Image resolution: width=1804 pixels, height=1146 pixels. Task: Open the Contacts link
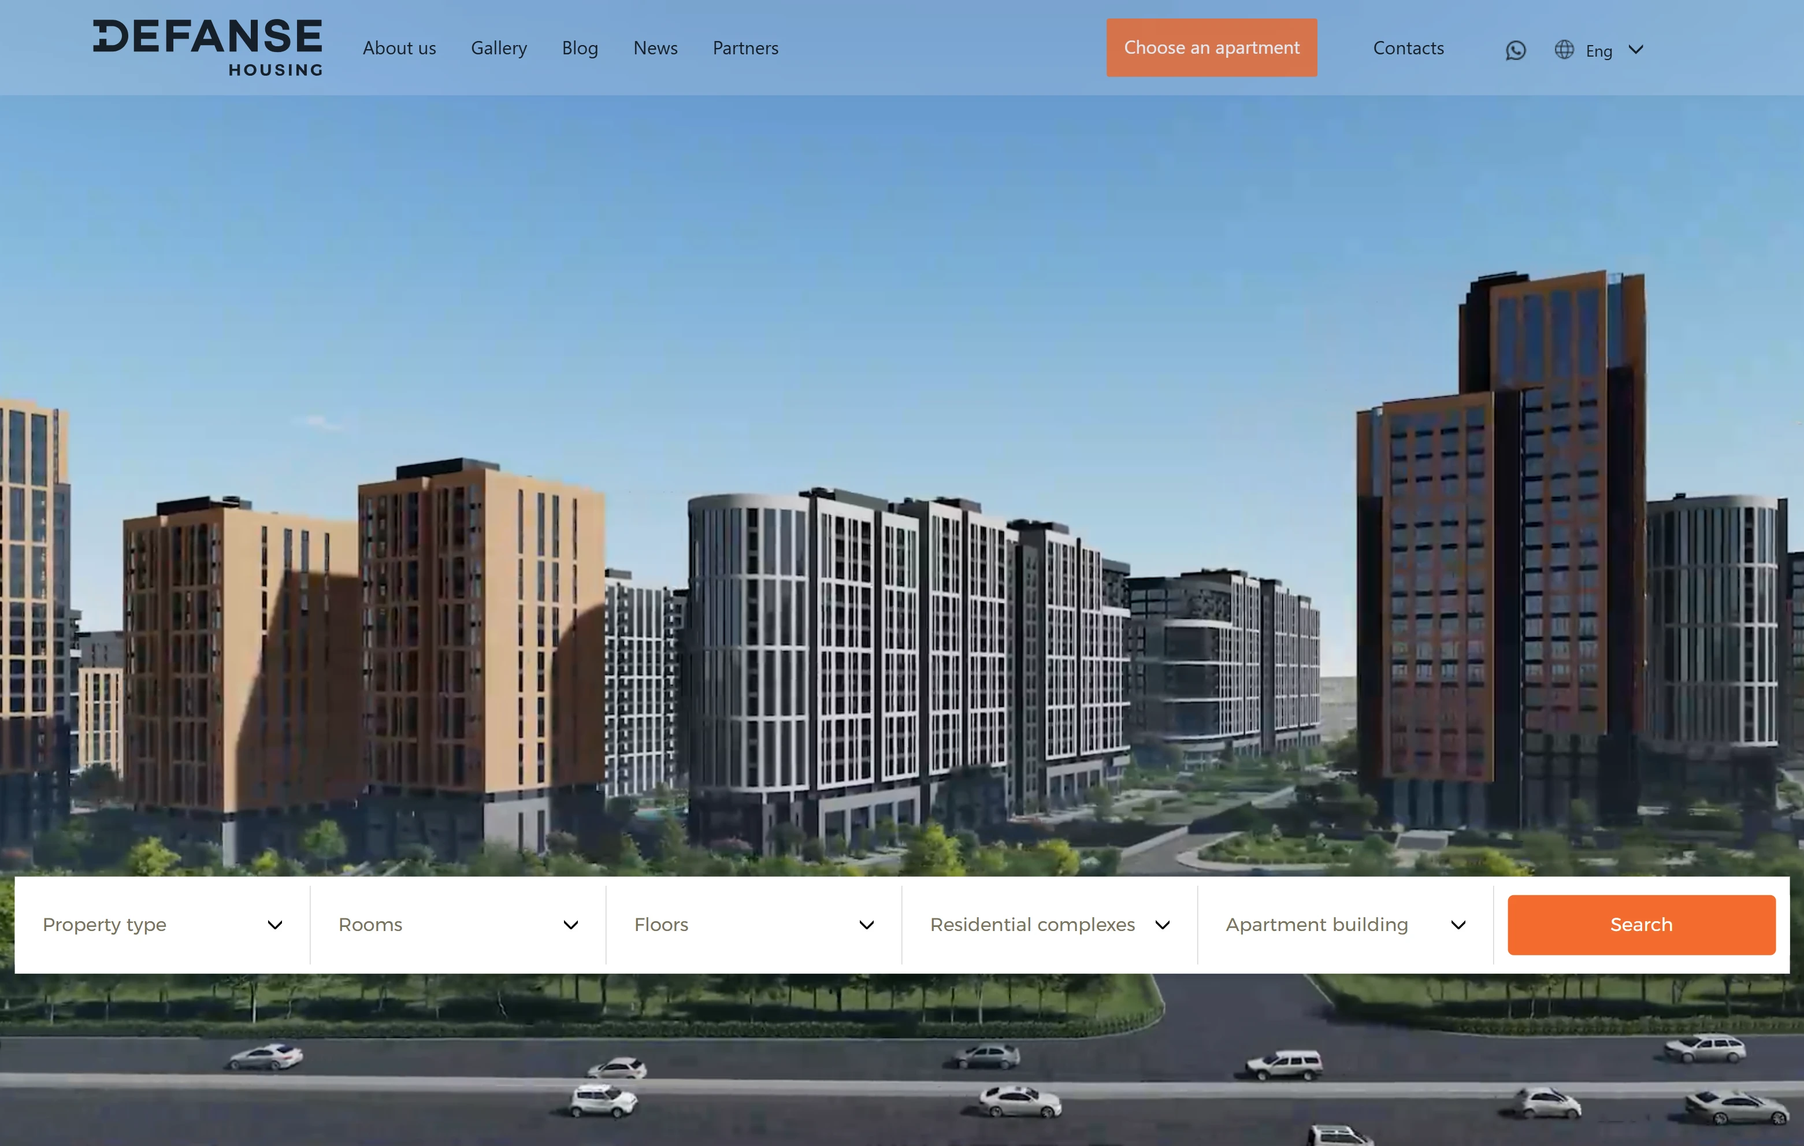pyautogui.click(x=1408, y=48)
